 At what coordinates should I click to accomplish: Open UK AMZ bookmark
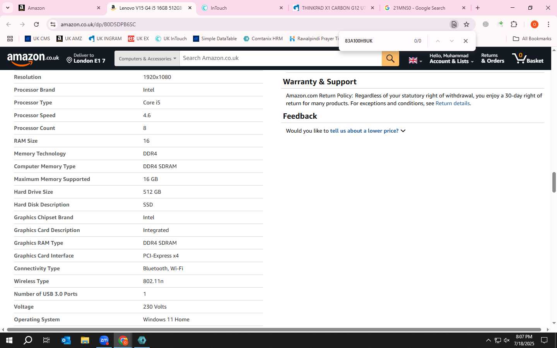(69, 39)
